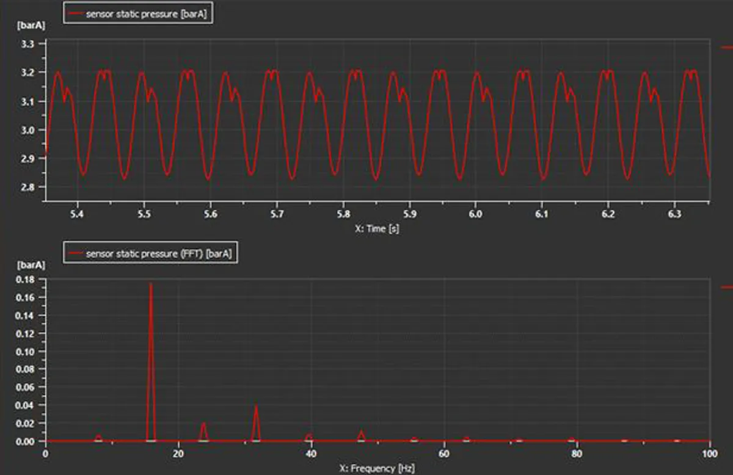Click the '5.4' tick on the time axis
The height and width of the screenshot is (475, 733).
(x=77, y=214)
